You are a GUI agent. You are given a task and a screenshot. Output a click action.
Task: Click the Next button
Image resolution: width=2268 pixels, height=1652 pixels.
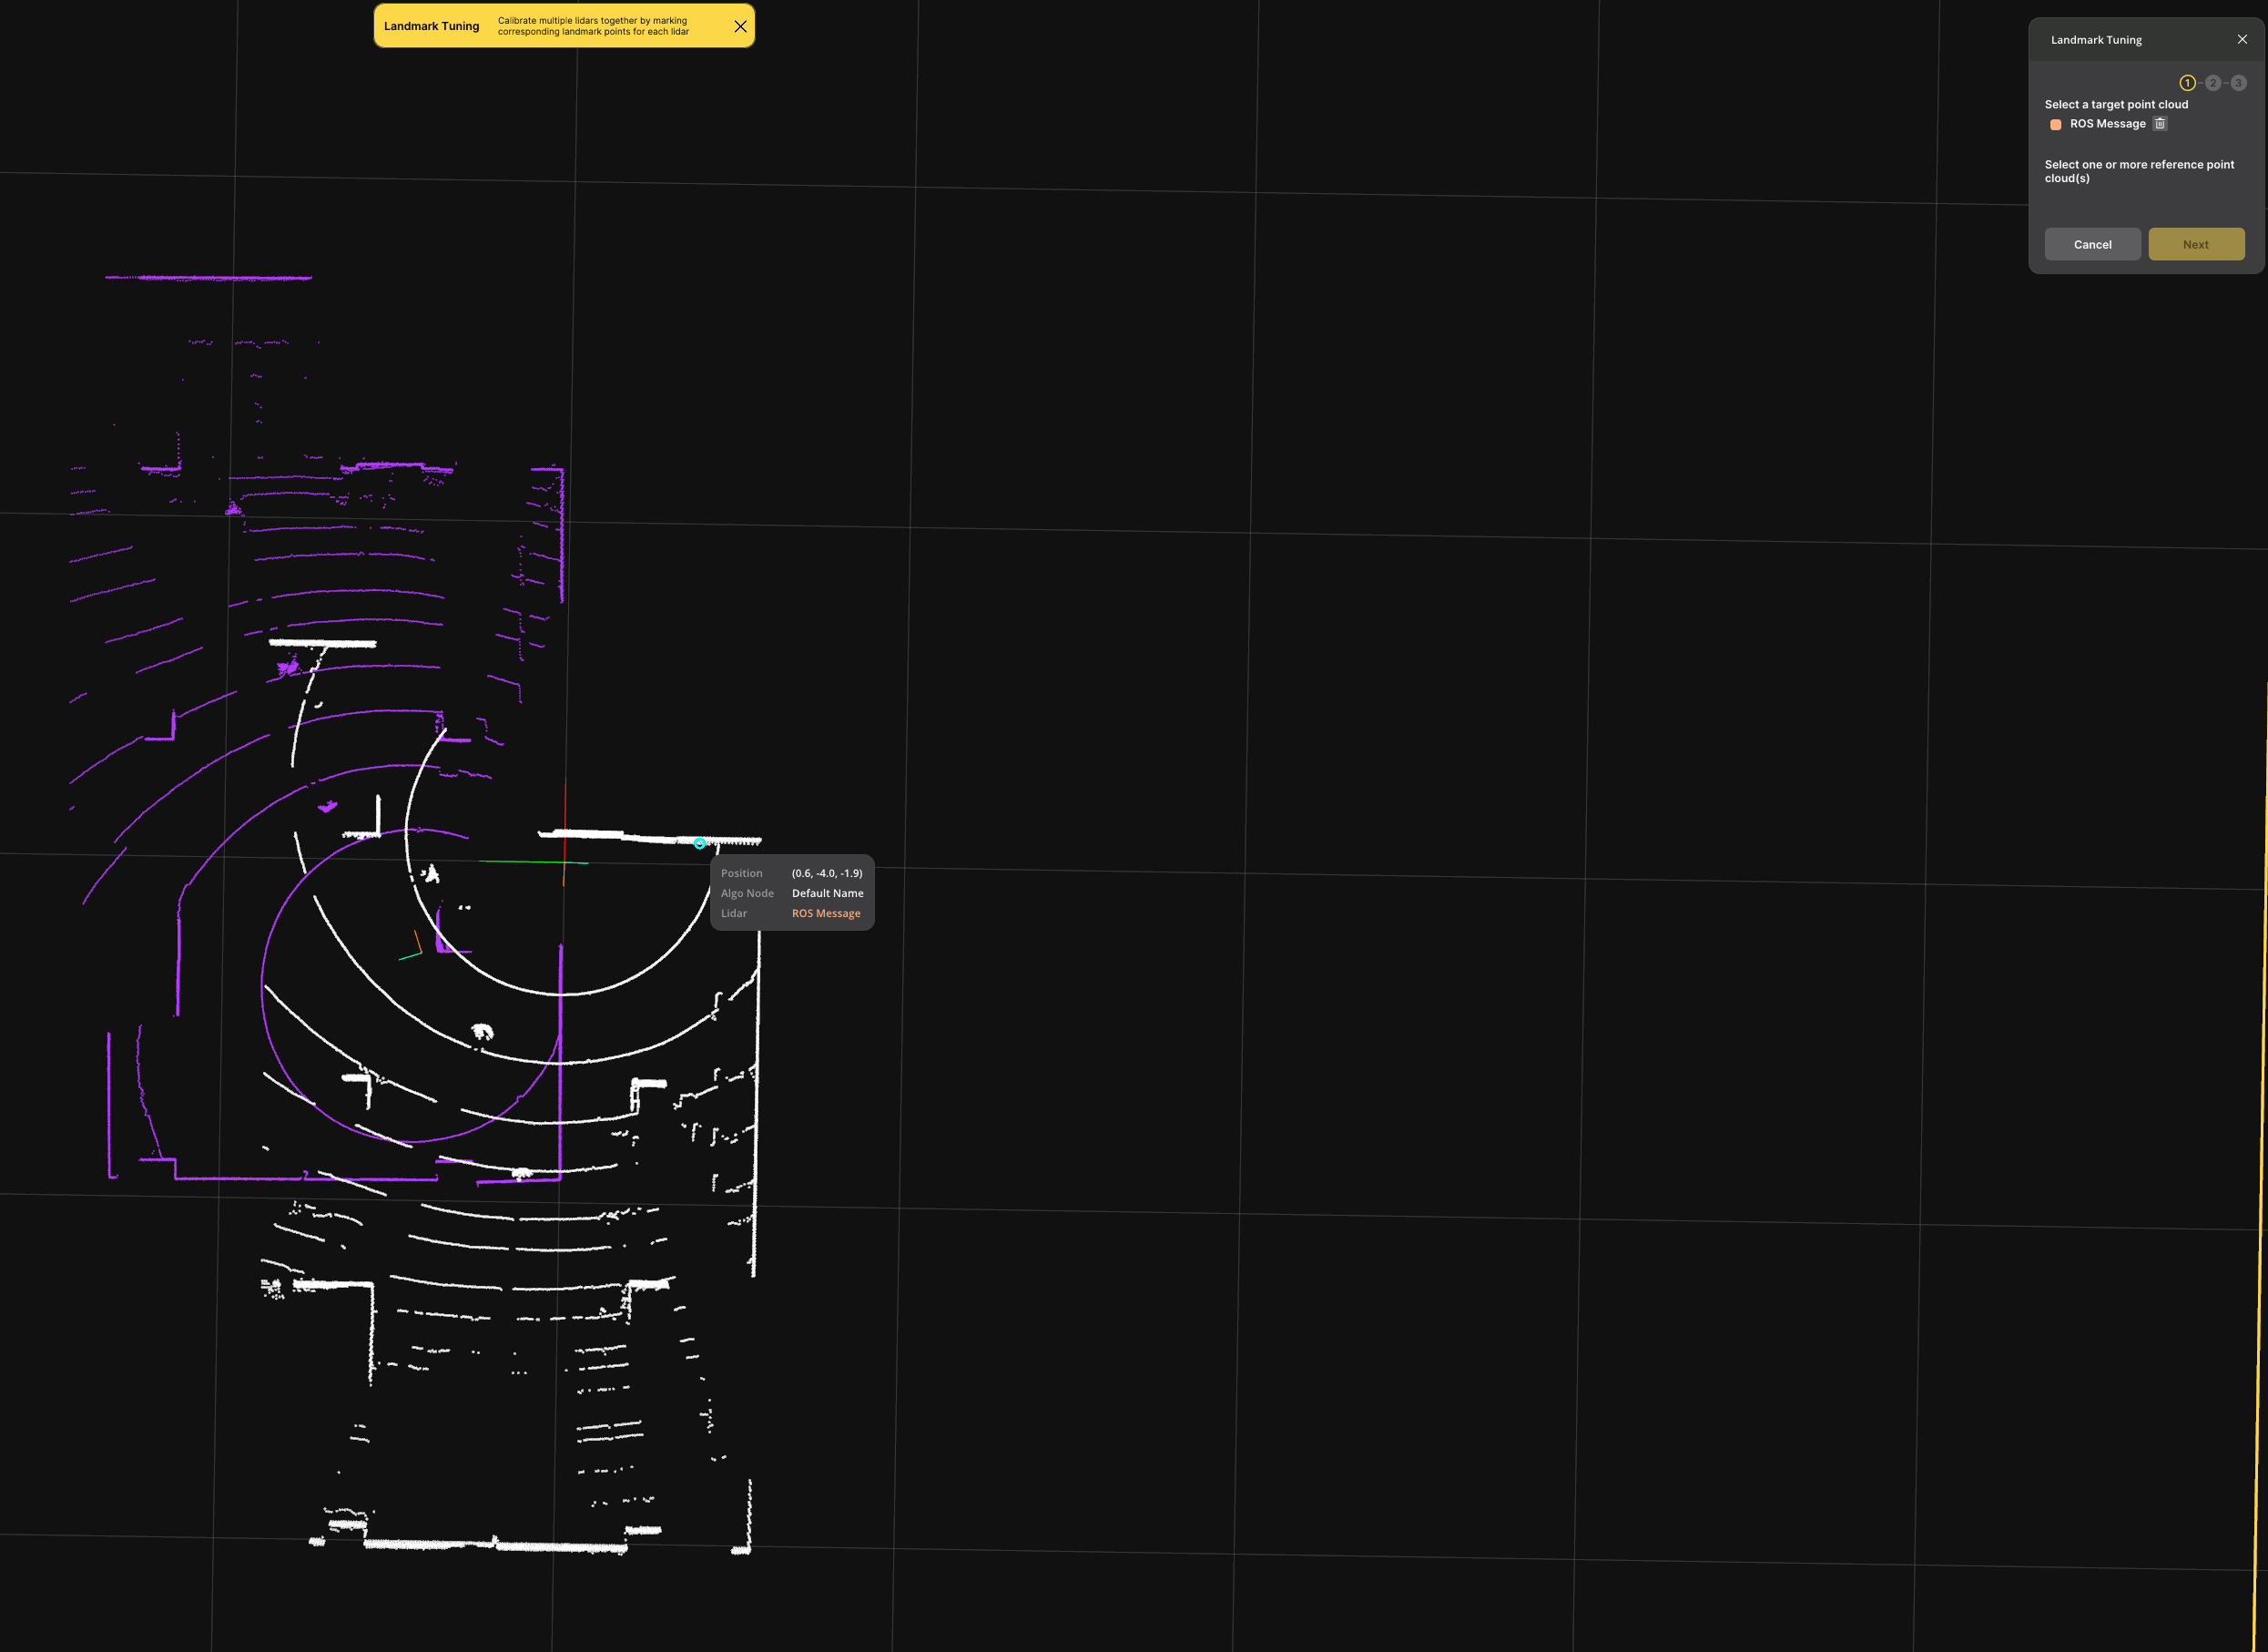(x=2196, y=244)
